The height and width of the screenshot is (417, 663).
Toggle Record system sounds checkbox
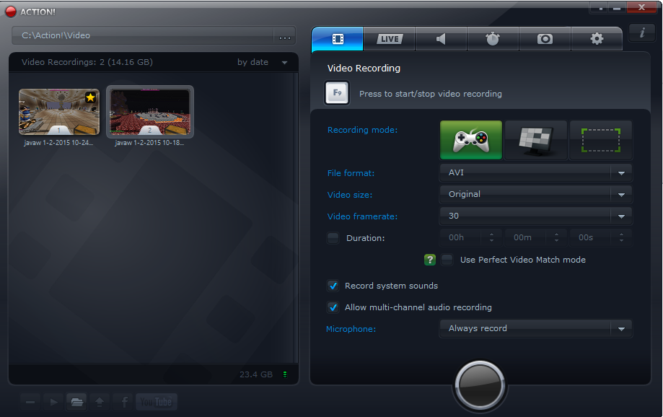[x=333, y=286]
